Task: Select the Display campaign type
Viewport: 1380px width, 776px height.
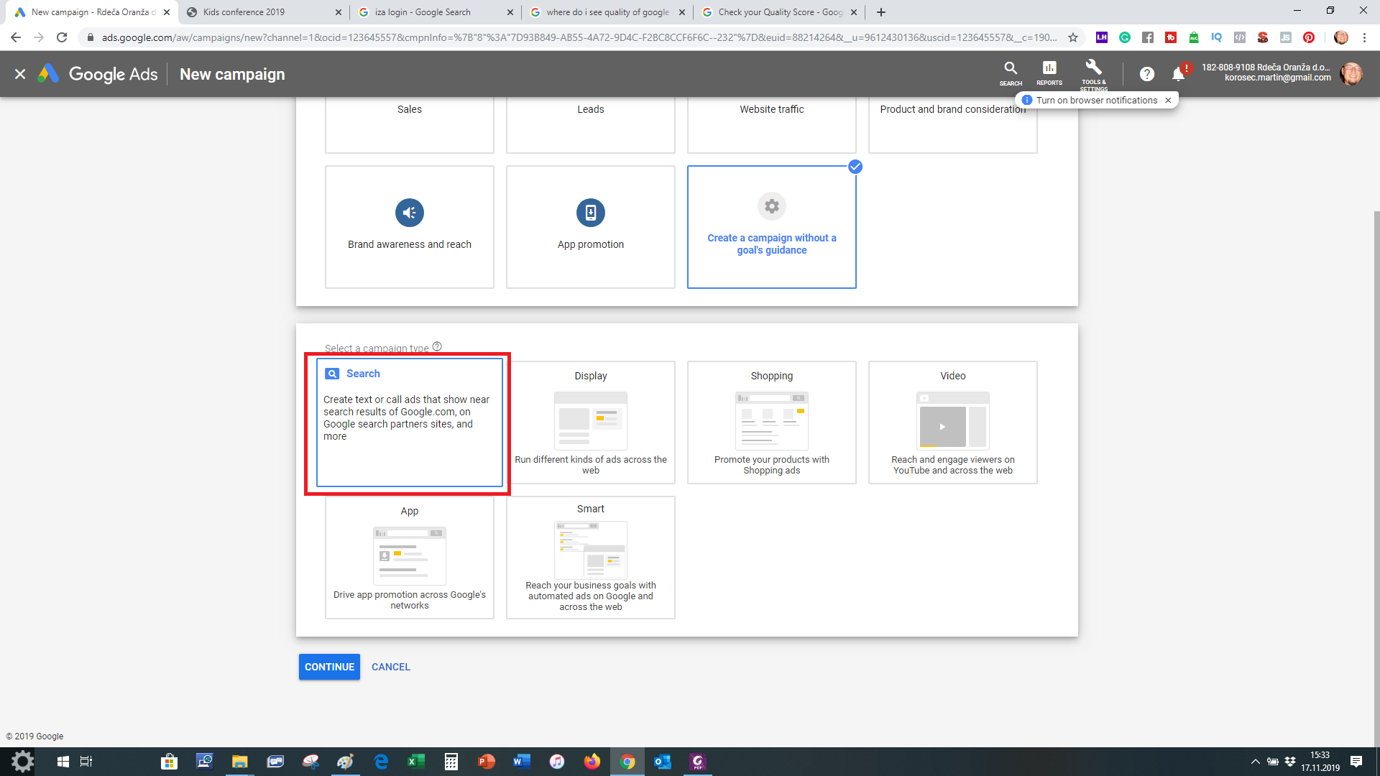Action: point(591,422)
